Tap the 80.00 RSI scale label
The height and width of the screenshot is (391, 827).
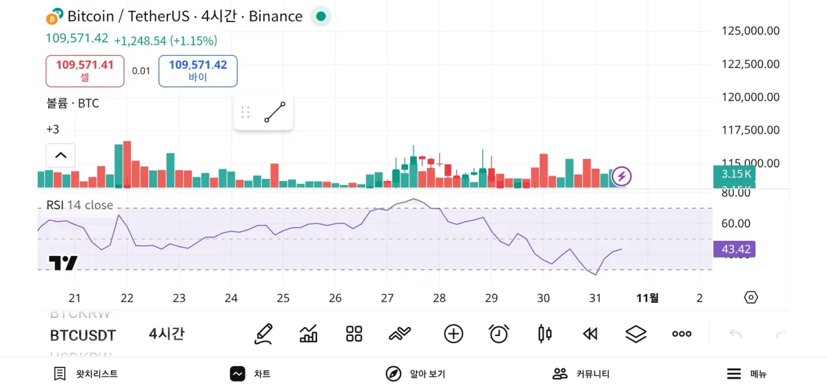point(735,193)
